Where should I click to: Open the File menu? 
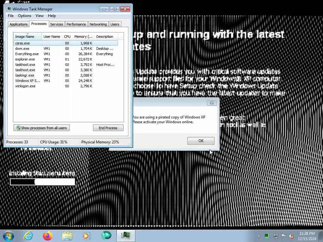(x=11, y=16)
